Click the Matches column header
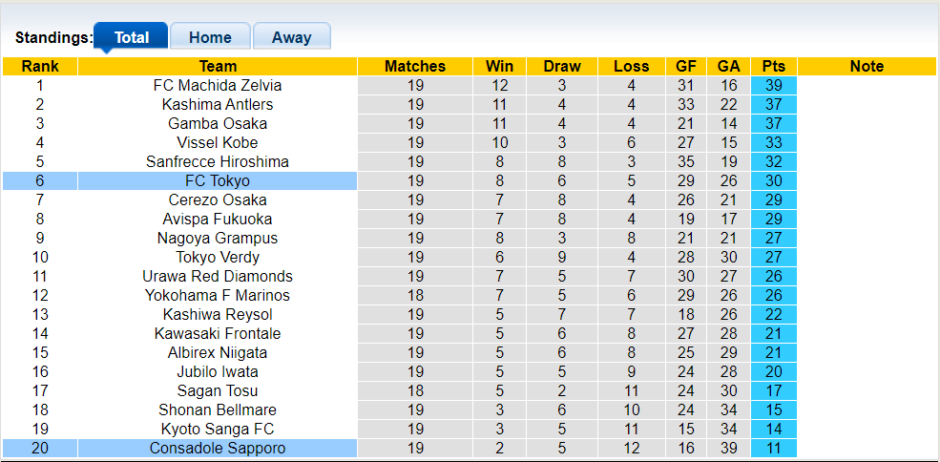Screen dimensions: 940x462 click(x=415, y=66)
